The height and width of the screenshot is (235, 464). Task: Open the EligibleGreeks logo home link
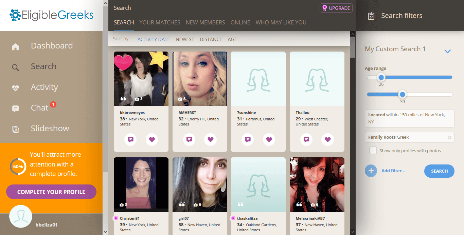[x=51, y=15]
